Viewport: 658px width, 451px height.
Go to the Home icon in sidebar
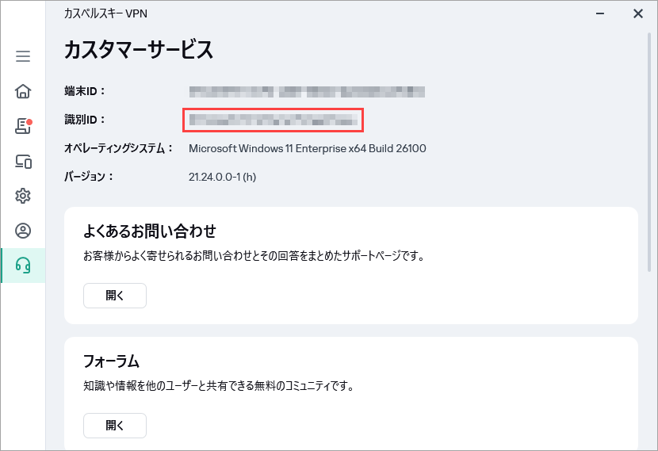tap(23, 91)
